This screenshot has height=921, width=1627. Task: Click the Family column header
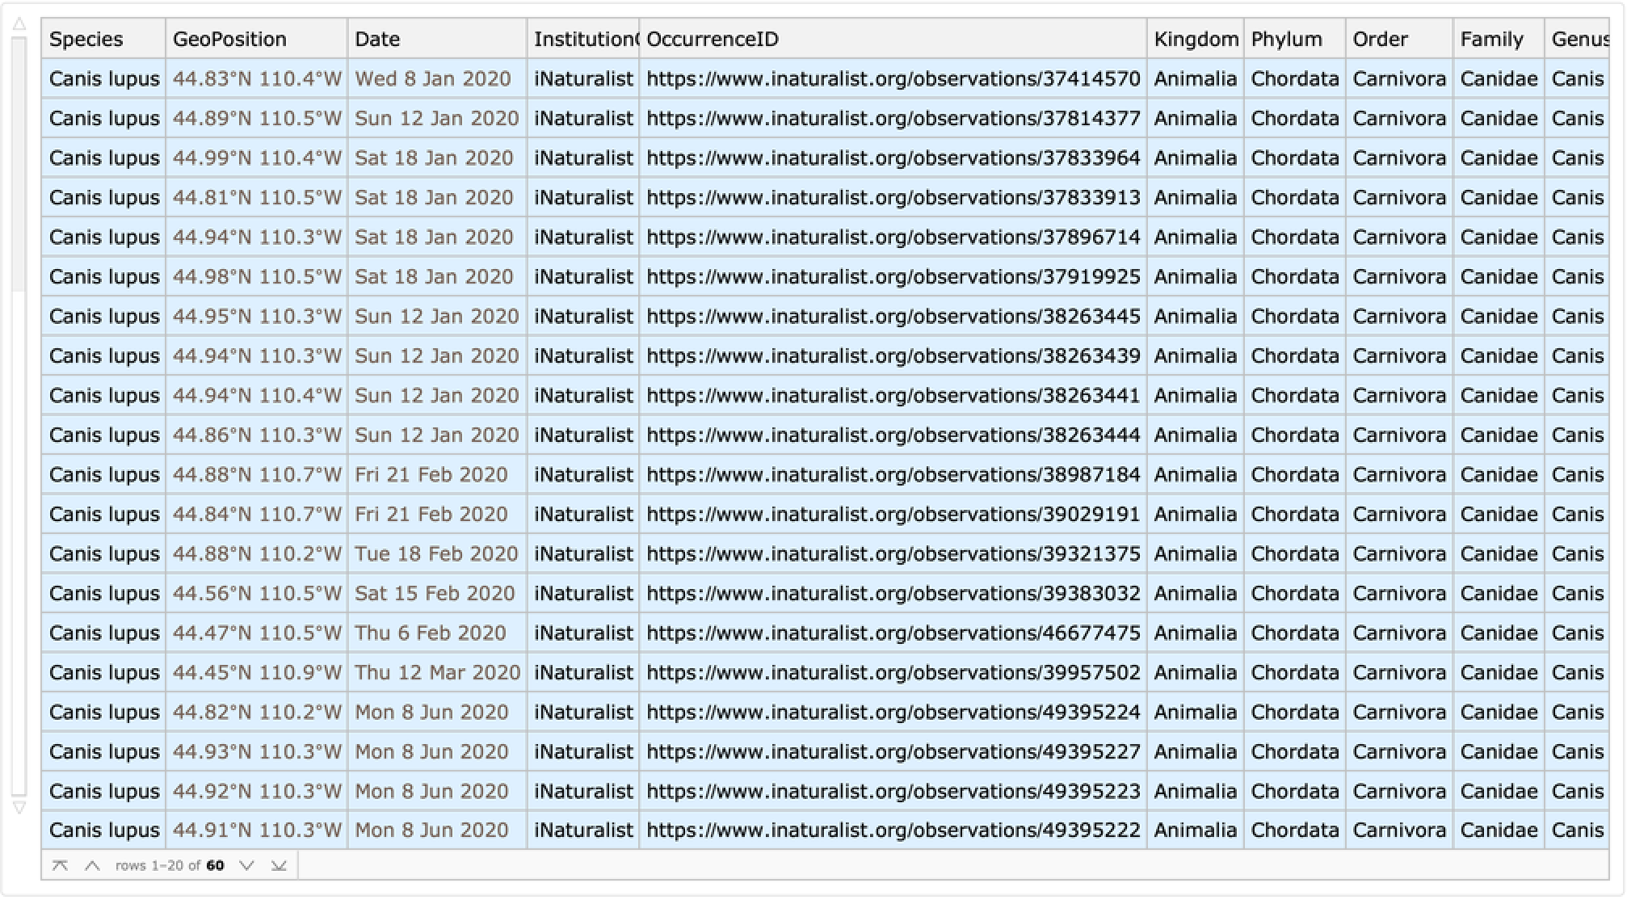1491,39
